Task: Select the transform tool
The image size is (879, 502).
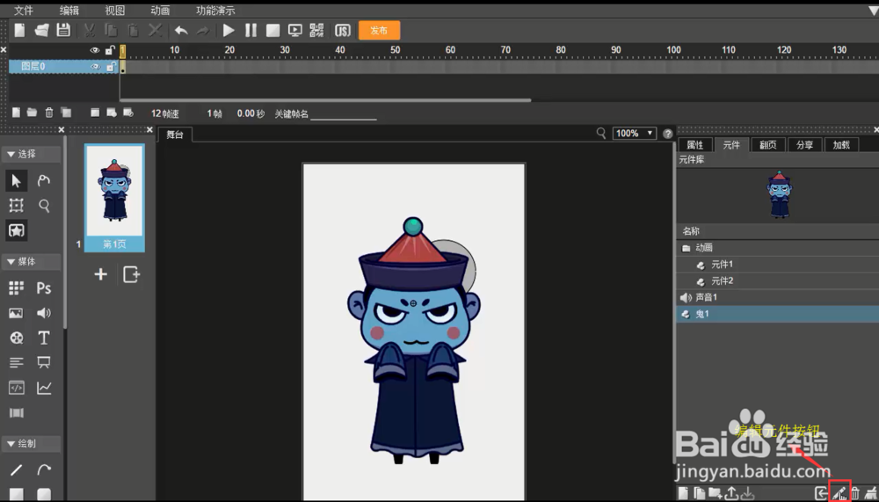Action: (x=16, y=206)
